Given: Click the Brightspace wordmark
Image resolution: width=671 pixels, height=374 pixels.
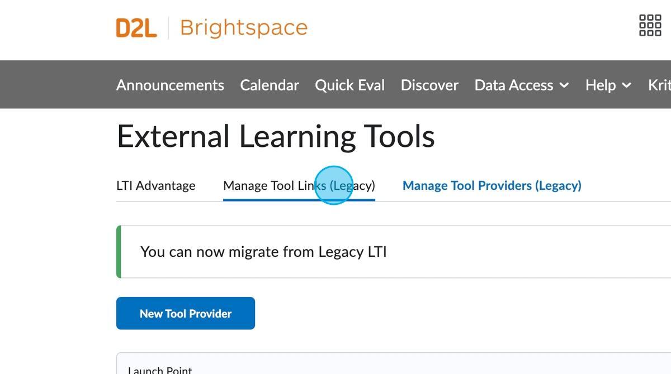Looking at the screenshot, I should tap(244, 28).
